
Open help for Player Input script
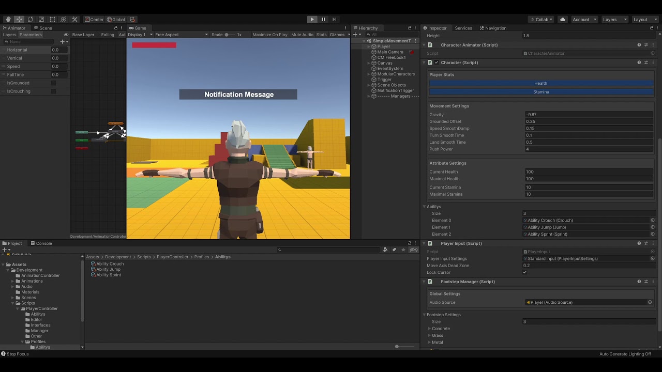point(639,243)
